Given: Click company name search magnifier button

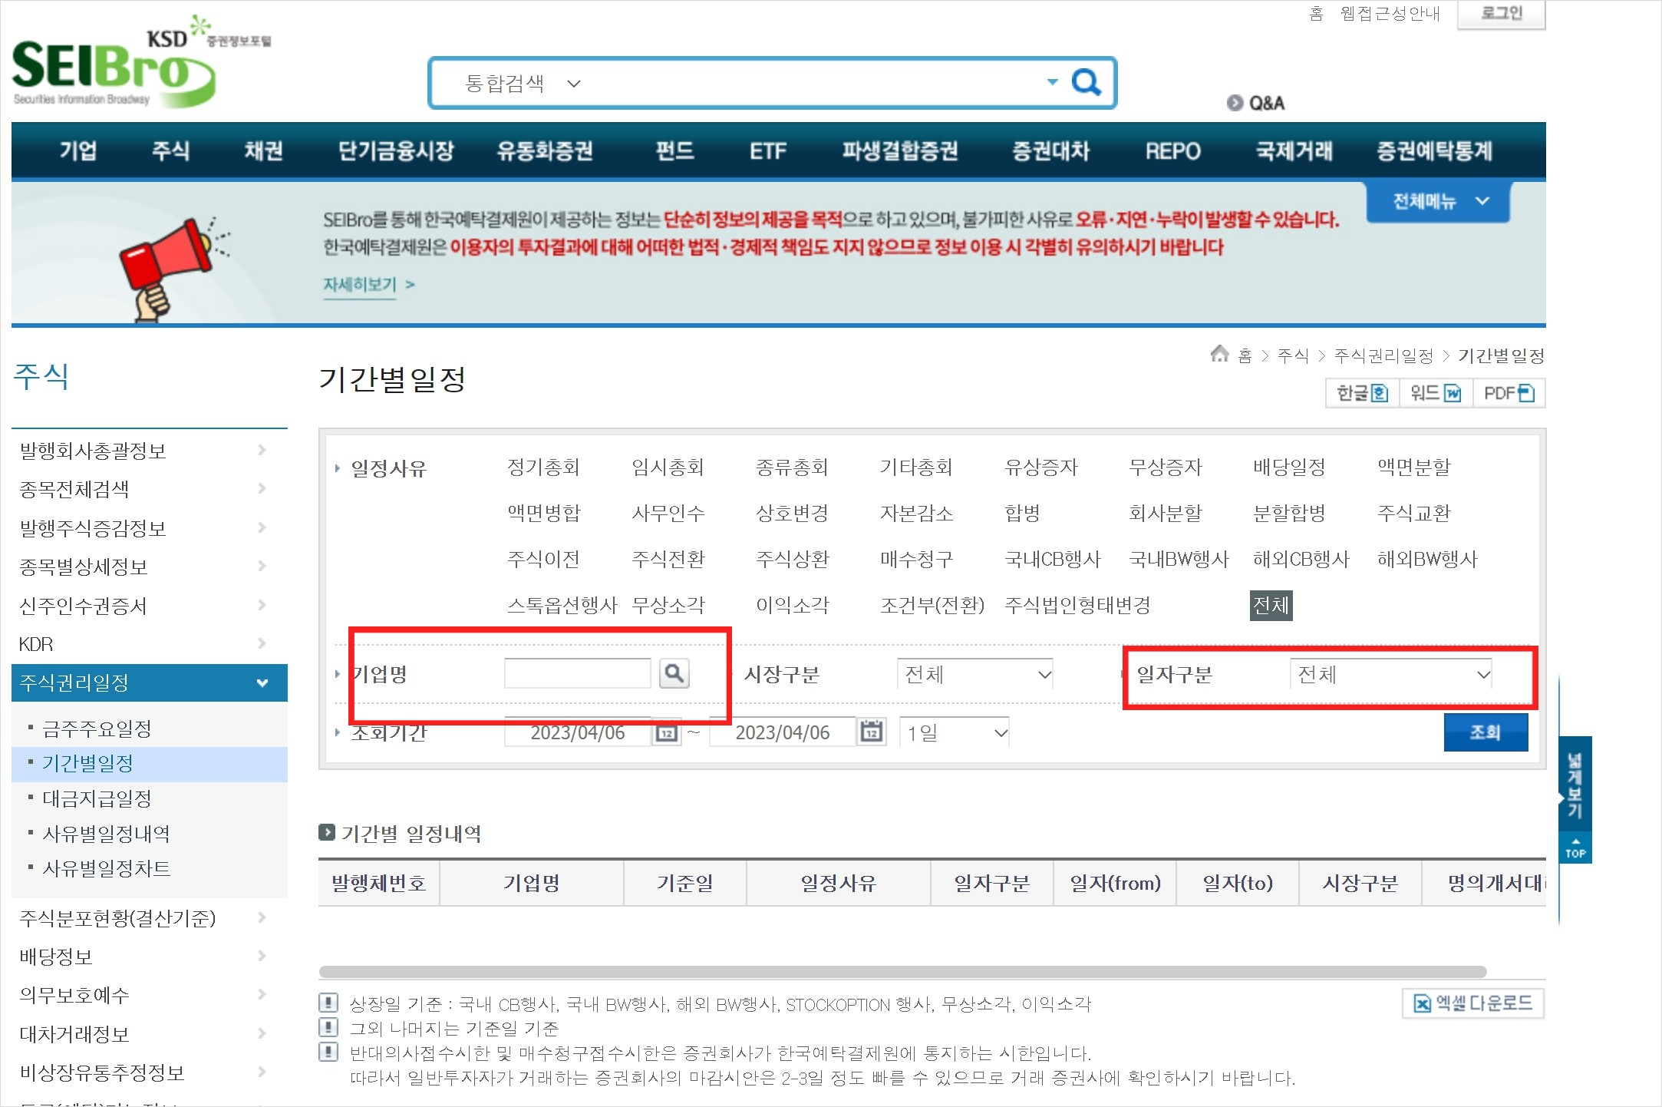Looking at the screenshot, I should click(674, 673).
